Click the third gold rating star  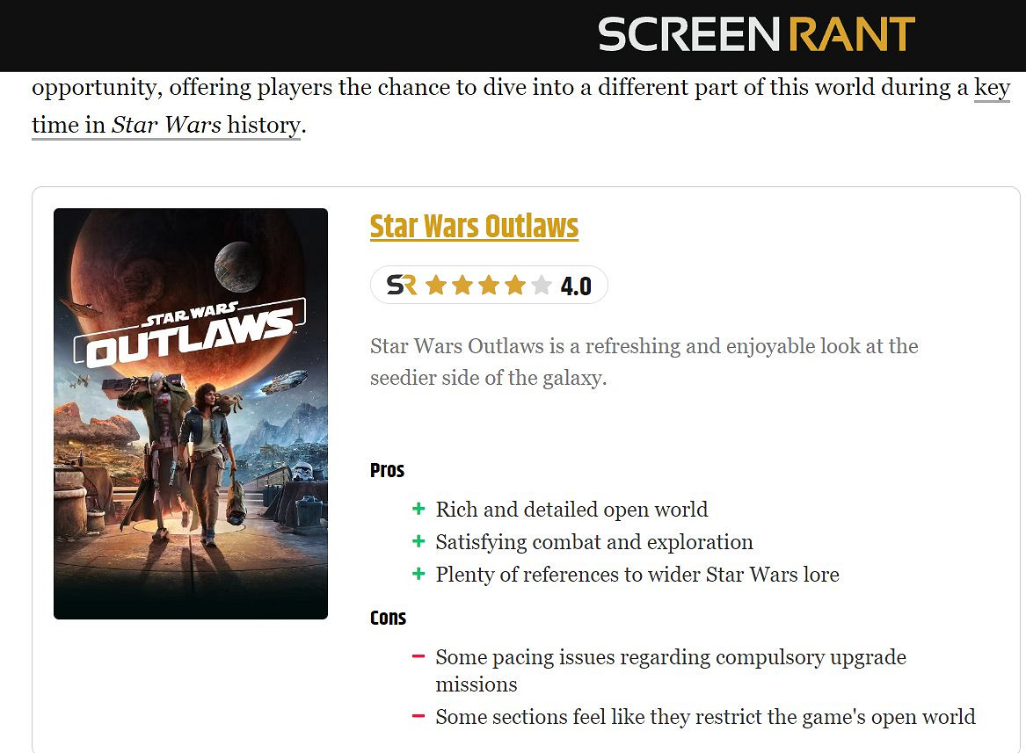click(489, 286)
